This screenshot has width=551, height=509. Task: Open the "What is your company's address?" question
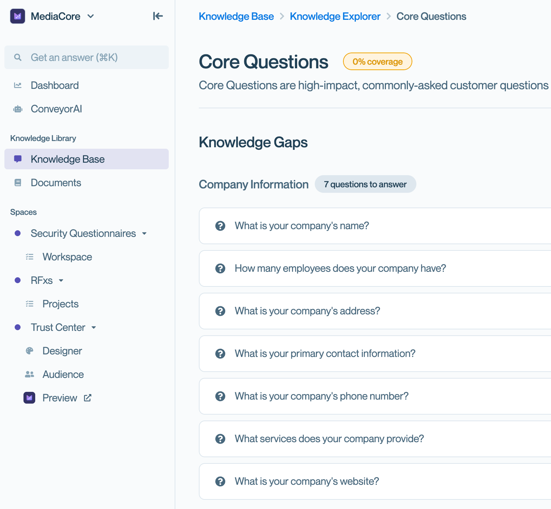coord(307,311)
